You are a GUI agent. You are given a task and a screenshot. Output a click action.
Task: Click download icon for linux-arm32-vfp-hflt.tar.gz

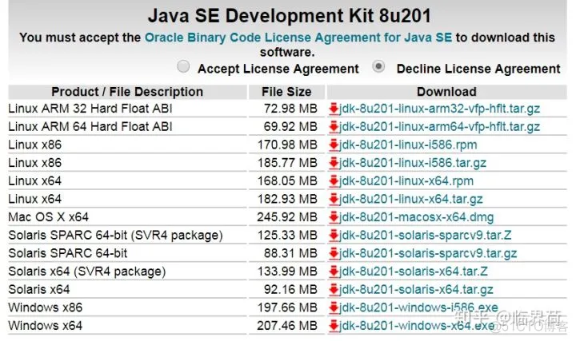(334, 109)
